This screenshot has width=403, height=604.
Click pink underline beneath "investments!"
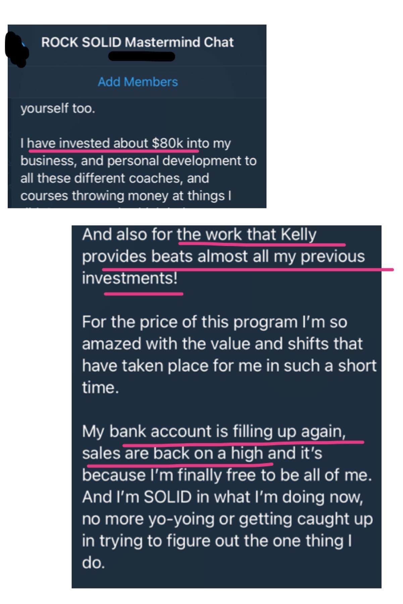pyautogui.click(x=144, y=294)
